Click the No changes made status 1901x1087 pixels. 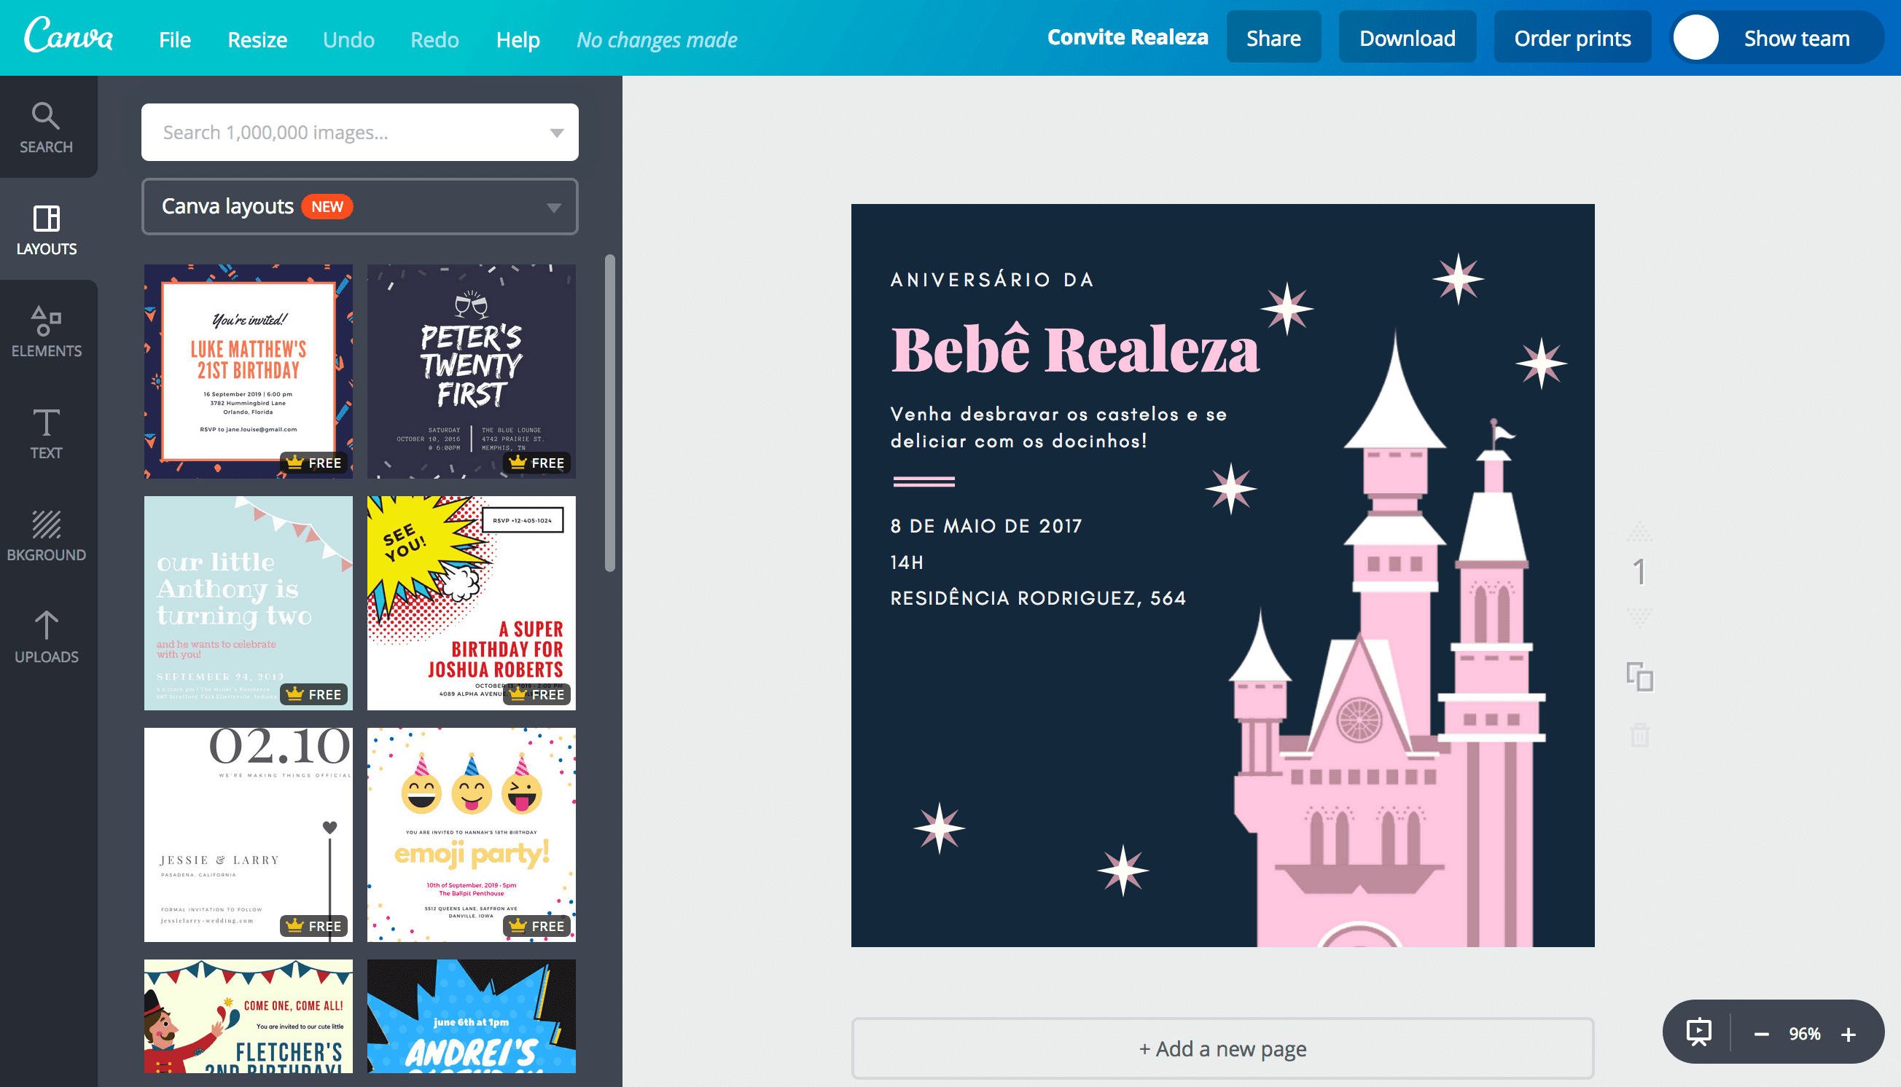[657, 39]
